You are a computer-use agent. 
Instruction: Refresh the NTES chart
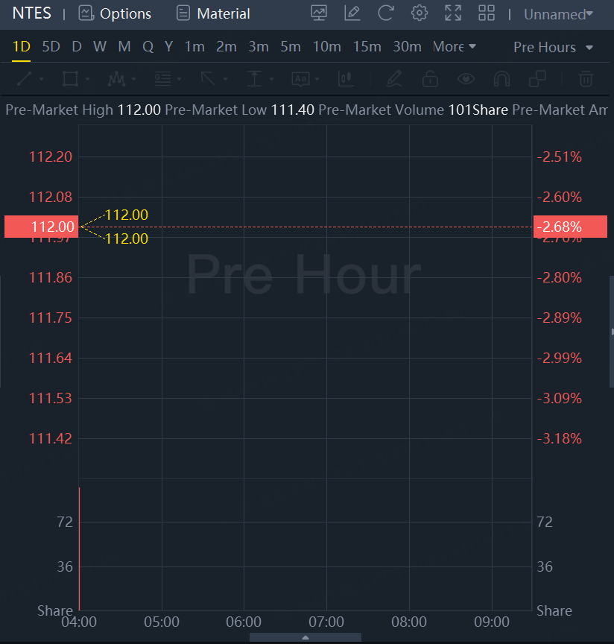(x=386, y=13)
